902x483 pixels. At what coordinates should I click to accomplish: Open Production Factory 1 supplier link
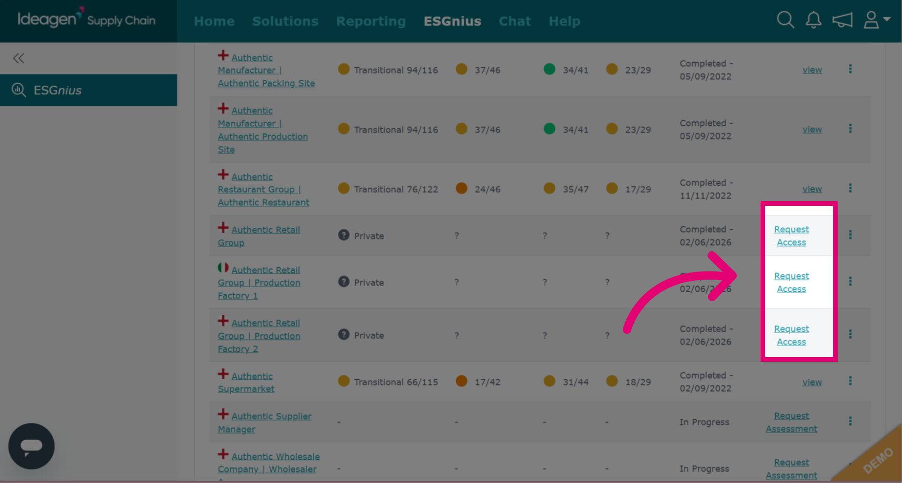coord(259,283)
